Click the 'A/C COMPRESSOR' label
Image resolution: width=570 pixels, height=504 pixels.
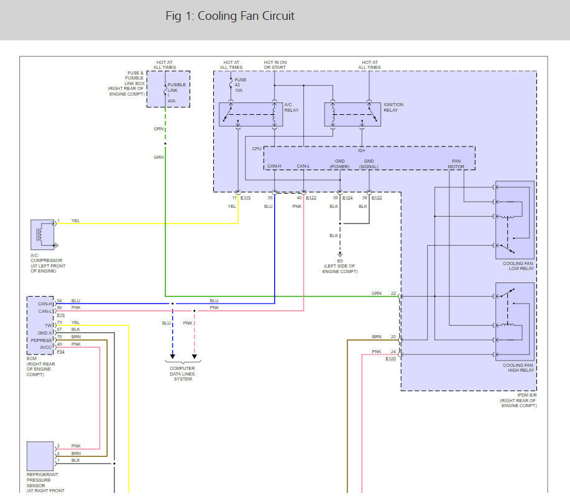coord(46,258)
